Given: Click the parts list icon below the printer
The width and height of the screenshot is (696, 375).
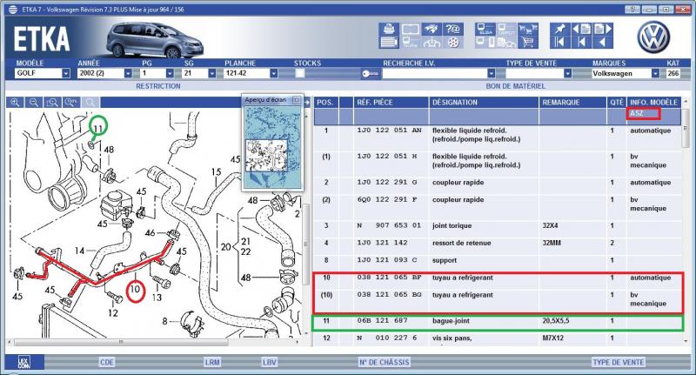Looking at the screenshot, I should [x=389, y=42].
